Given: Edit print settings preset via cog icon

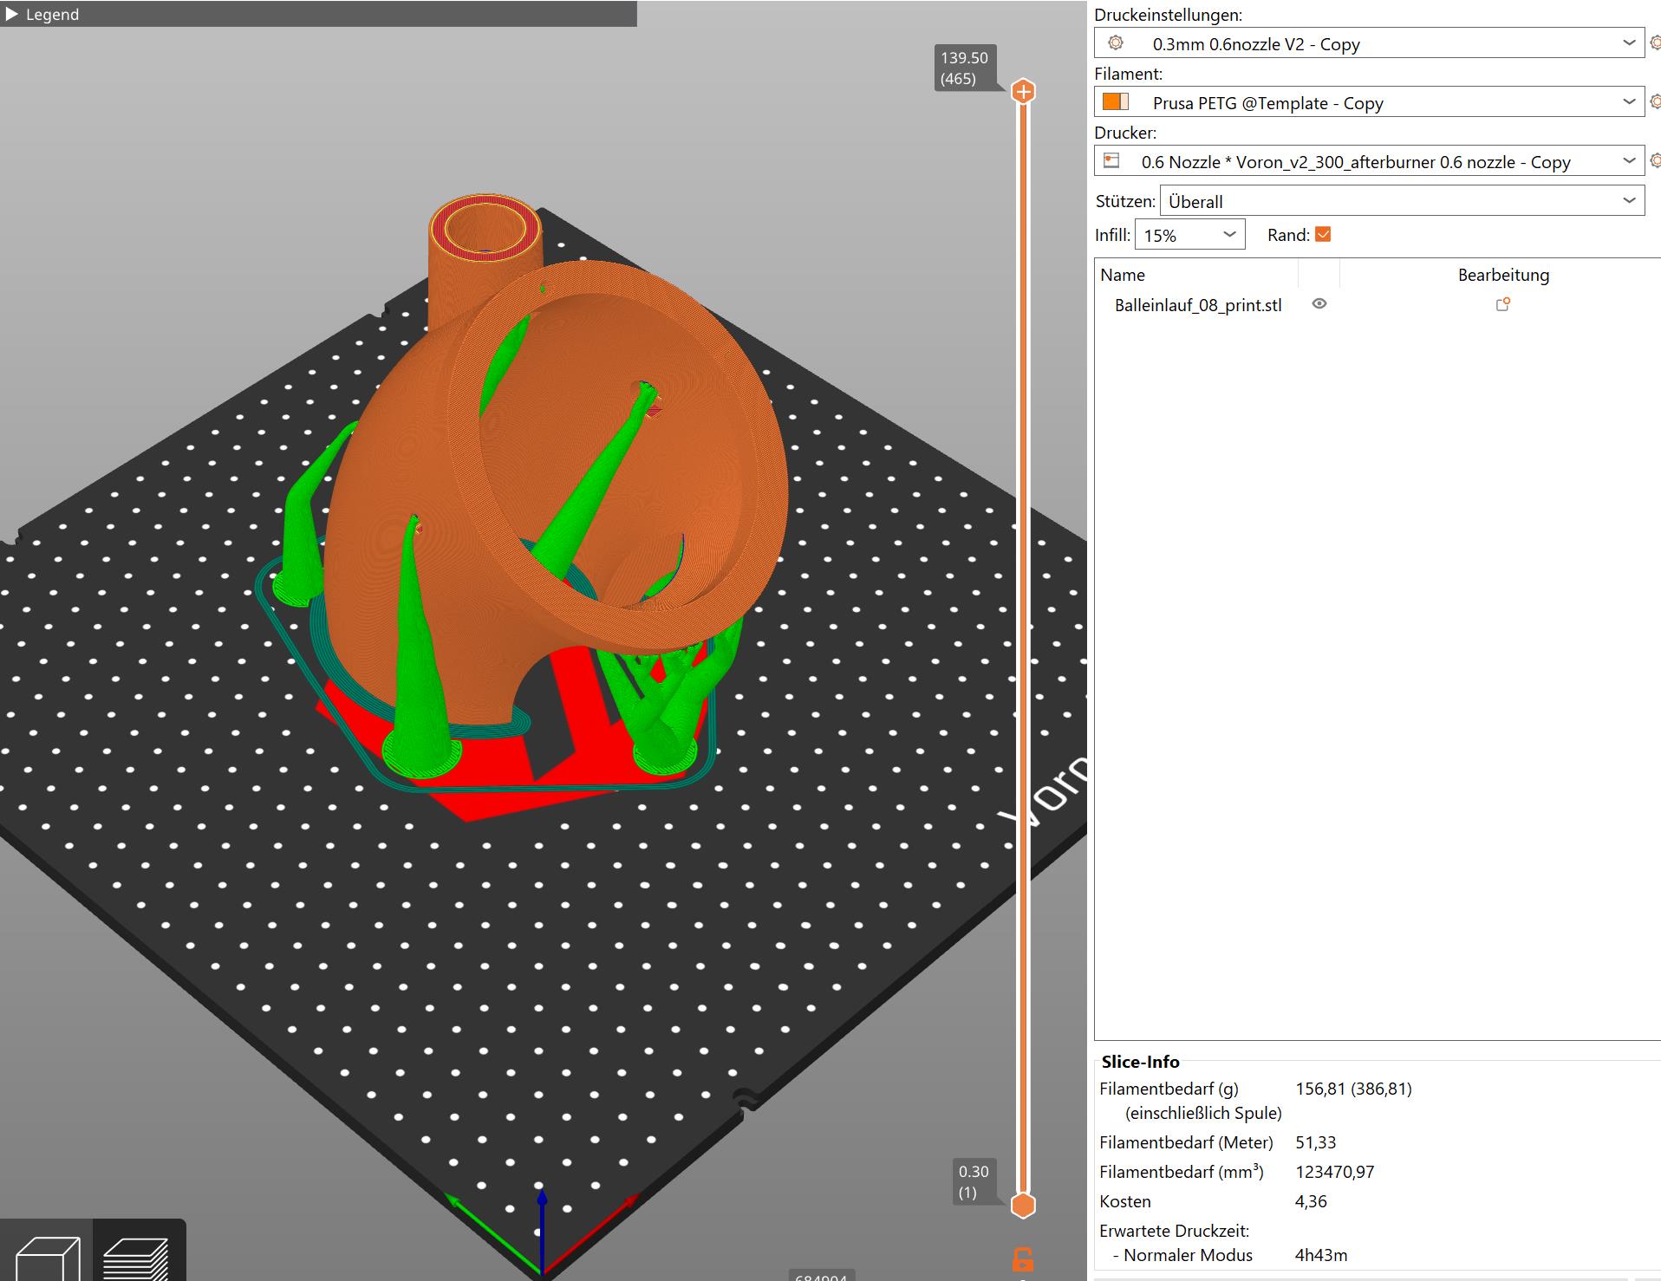Looking at the screenshot, I should [x=1655, y=42].
